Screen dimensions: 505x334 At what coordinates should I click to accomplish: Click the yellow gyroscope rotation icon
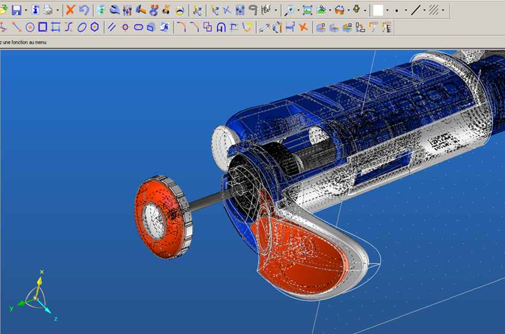coord(356,10)
